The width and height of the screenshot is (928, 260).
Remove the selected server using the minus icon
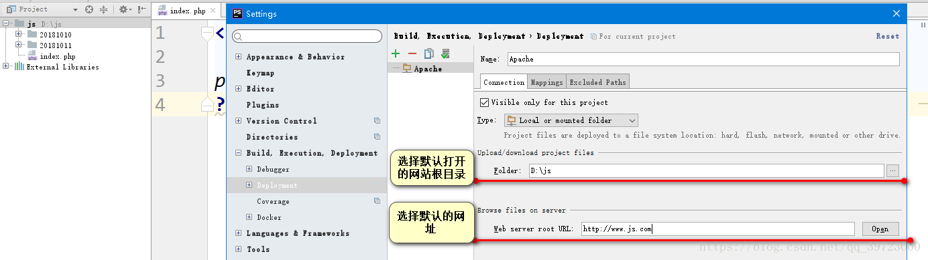[412, 53]
